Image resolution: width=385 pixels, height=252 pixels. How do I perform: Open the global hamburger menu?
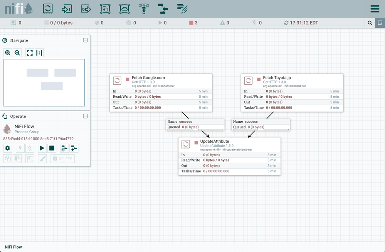pyautogui.click(x=375, y=9)
